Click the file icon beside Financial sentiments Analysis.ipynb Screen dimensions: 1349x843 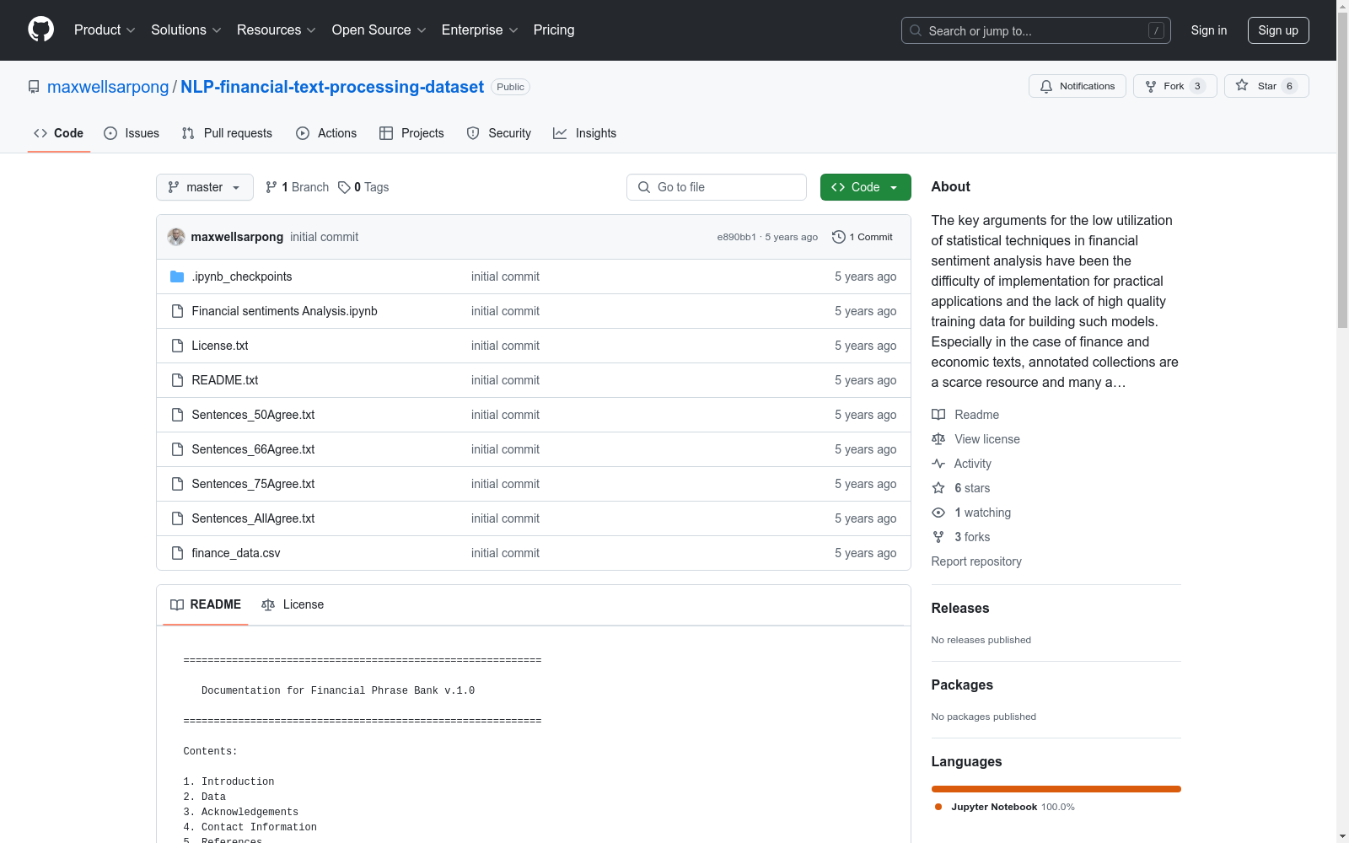177,311
